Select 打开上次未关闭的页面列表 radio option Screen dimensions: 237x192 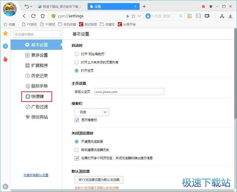tap(77, 62)
